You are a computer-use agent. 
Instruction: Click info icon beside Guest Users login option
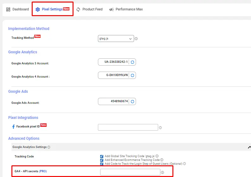[184, 164]
